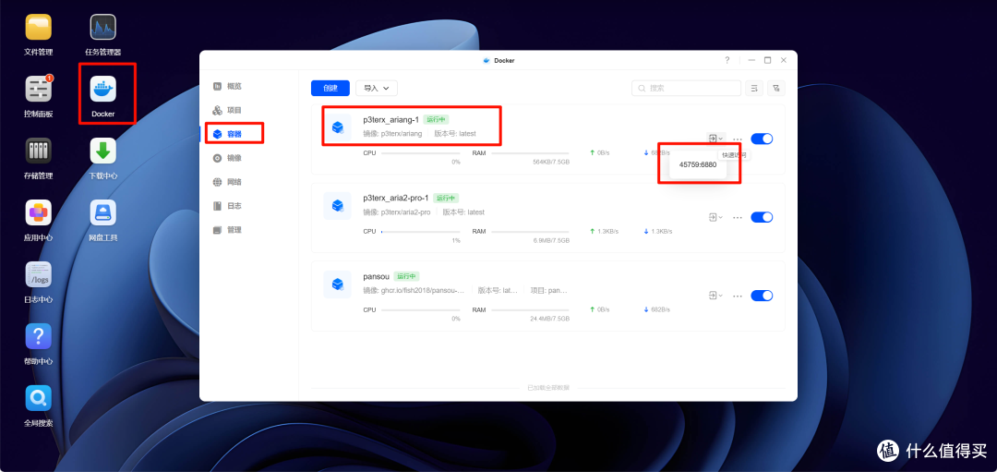Click CPU usage bar of pansou
997x472 pixels.
tap(420, 309)
